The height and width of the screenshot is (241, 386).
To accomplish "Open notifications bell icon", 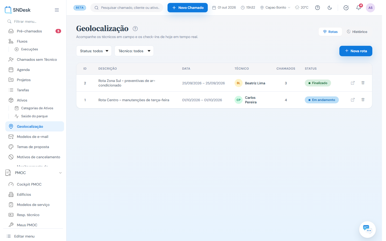I will (x=359, y=7).
